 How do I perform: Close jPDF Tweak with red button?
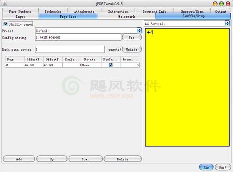[228, 4]
